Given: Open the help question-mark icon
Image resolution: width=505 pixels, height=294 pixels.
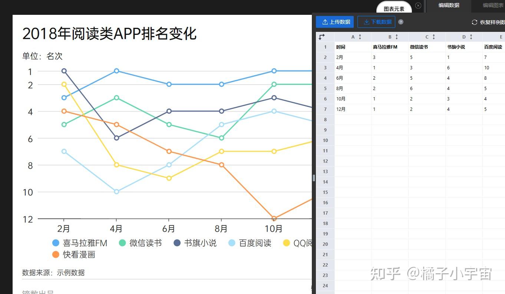Looking at the screenshot, I should pos(401,22).
